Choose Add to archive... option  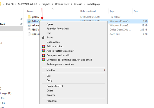tap(55, 46)
